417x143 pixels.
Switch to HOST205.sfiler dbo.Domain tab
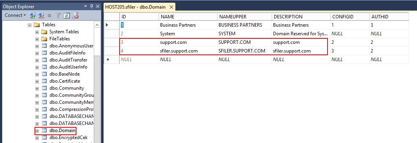135,7
